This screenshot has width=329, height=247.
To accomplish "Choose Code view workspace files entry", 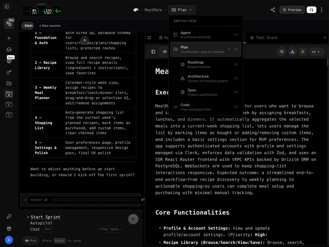I will (206, 107).
